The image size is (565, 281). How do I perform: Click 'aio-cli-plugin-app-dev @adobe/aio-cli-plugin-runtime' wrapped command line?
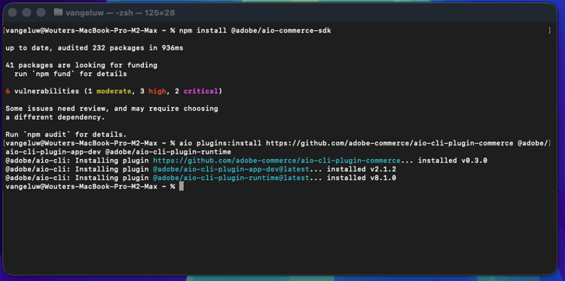point(118,151)
